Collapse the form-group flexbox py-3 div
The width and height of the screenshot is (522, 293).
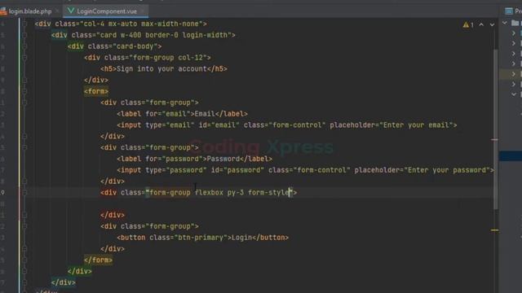click(x=24, y=193)
